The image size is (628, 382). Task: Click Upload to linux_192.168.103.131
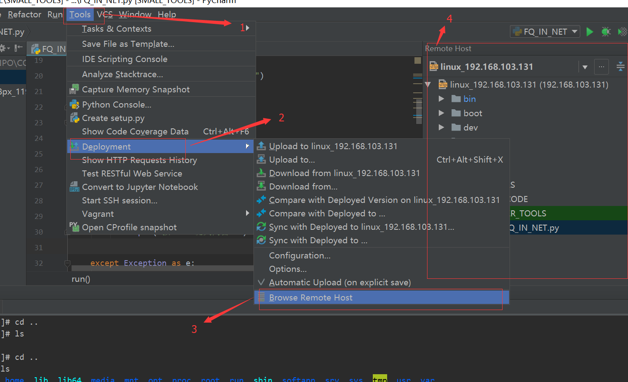[333, 146]
